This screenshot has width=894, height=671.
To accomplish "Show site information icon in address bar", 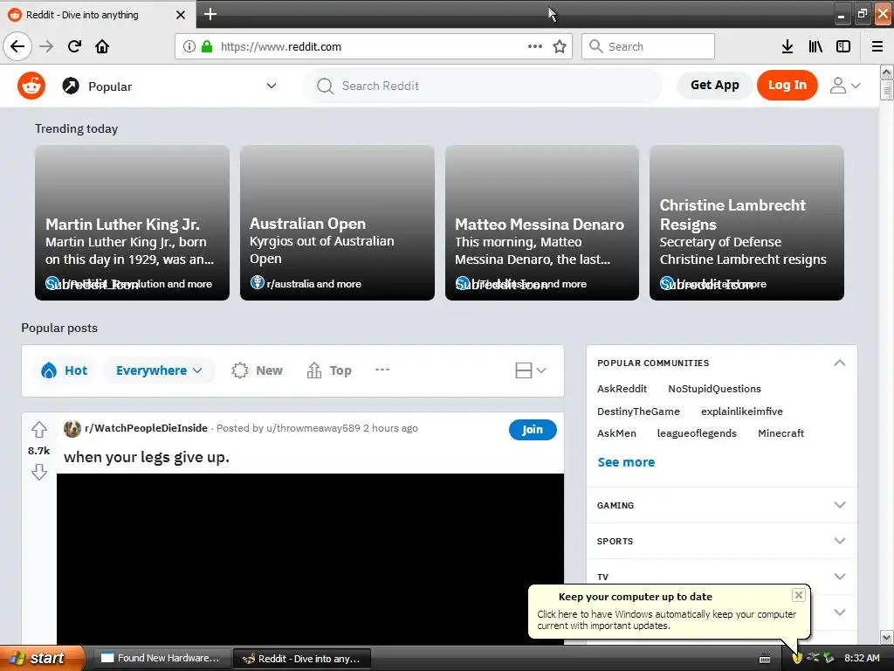I will 189,46.
